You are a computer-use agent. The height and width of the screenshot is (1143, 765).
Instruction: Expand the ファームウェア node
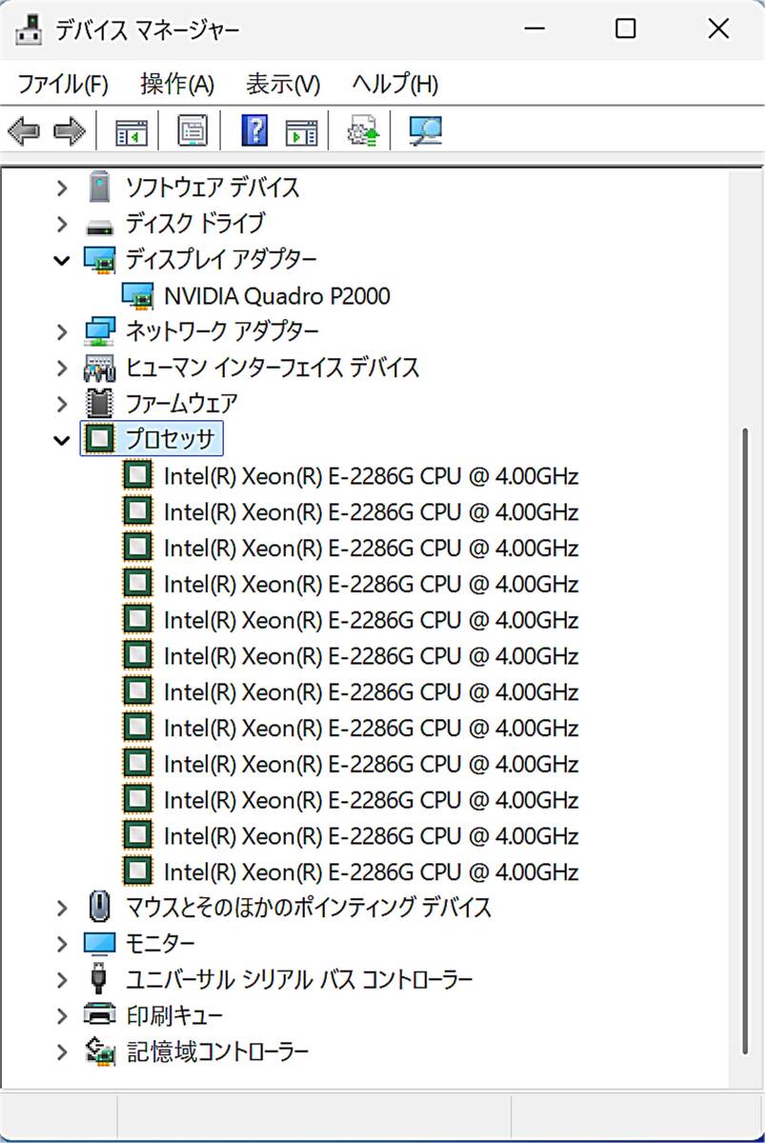(x=62, y=404)
